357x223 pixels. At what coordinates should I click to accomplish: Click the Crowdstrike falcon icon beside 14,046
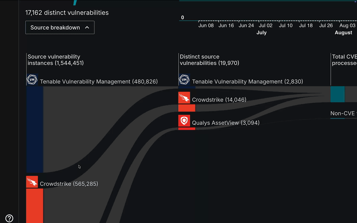click(184, 98)
